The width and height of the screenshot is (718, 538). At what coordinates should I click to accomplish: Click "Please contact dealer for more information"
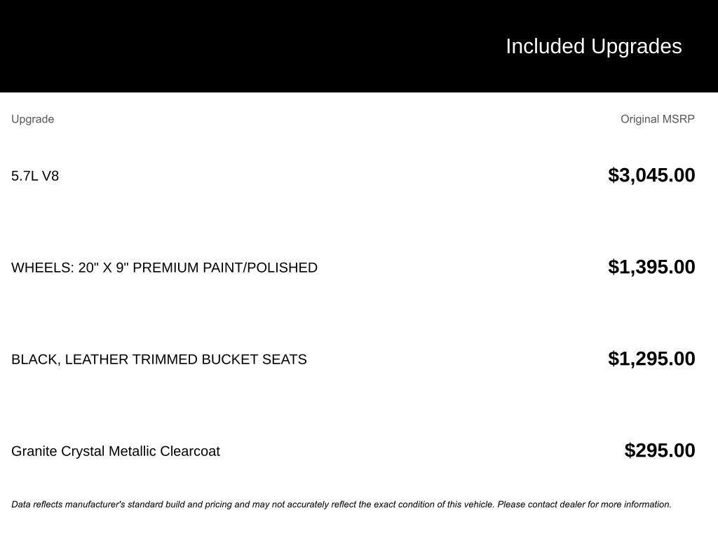(x=584, y=504)
